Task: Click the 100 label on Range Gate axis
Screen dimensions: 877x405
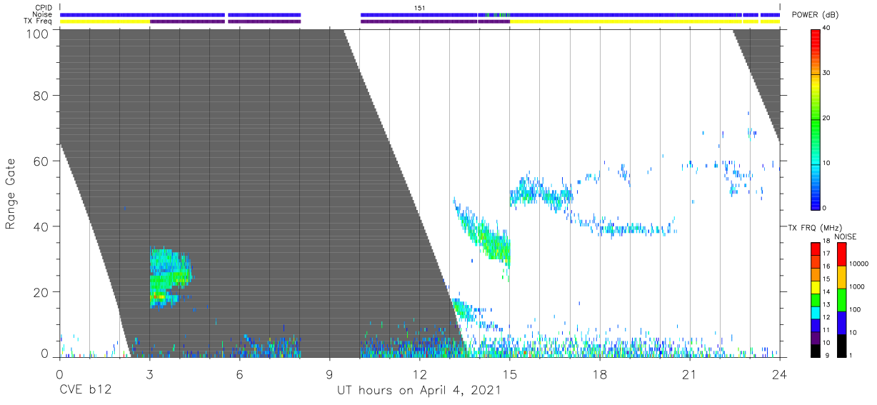Action: click(x=39, y=33)
